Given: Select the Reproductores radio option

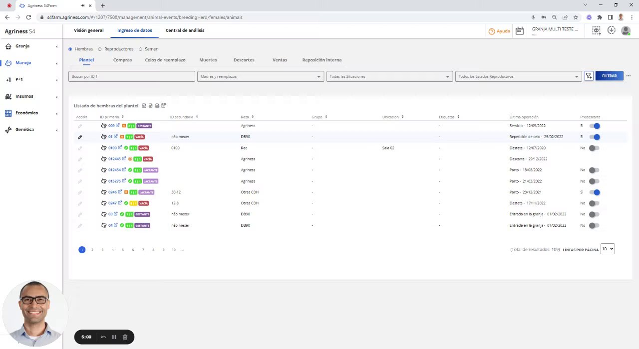Looking at the screenshot, I should (x=100, y=49).
